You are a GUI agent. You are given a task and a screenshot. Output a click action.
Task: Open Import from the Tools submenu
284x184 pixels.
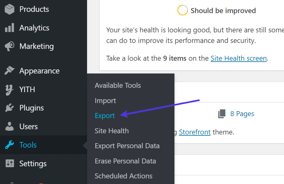(x=105, y=100)
